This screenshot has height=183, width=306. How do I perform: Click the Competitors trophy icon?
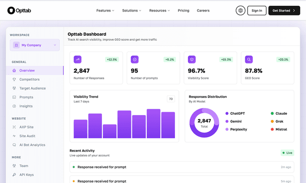point(14,79)
